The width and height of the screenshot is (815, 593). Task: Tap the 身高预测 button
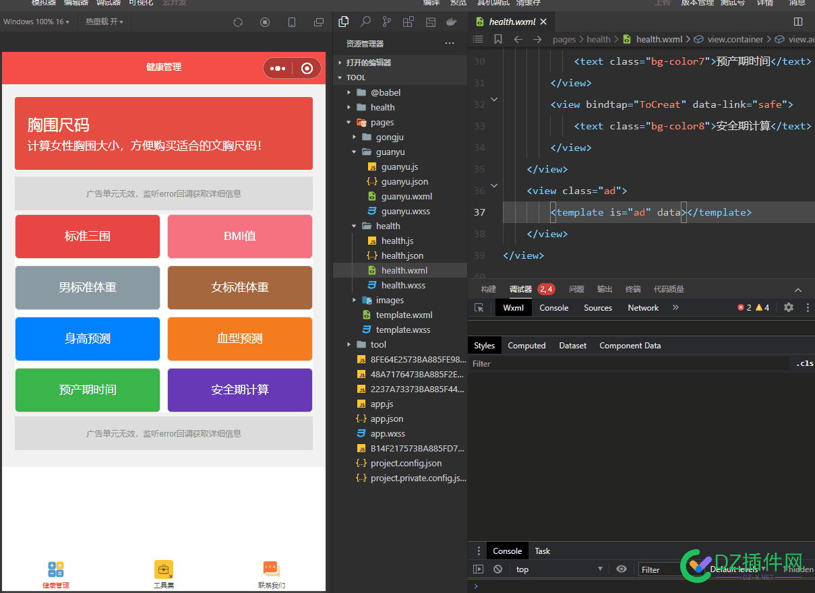tap(88, 339)
